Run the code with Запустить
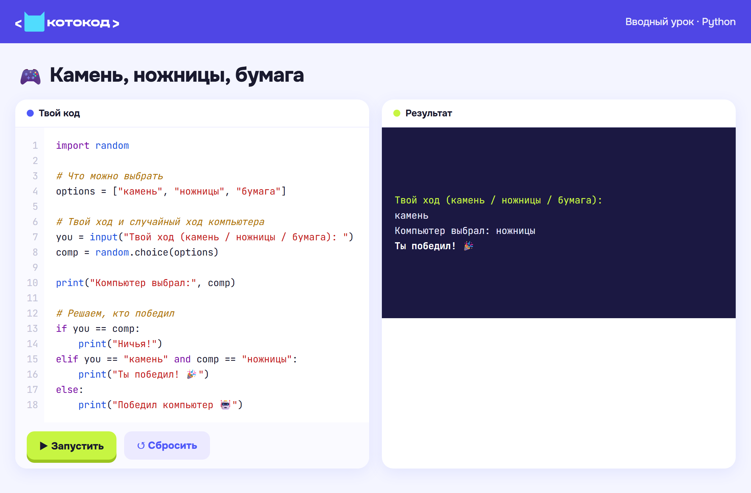This screenshot has height=493, width=751. point(72,446)
